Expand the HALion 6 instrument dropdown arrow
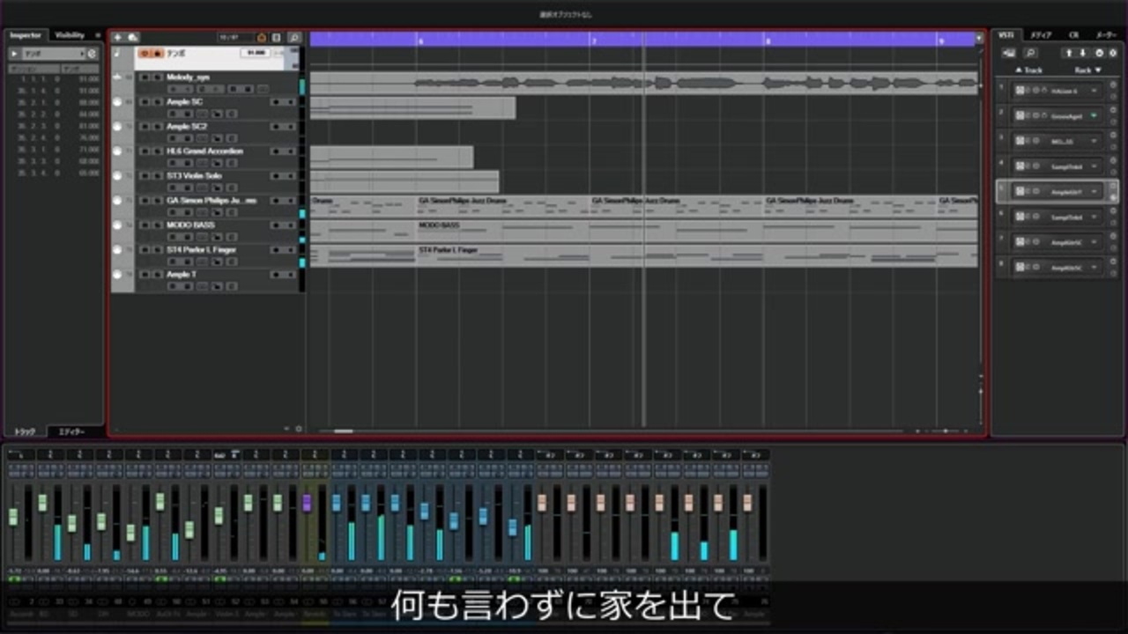 click(x=1095, y=91)
